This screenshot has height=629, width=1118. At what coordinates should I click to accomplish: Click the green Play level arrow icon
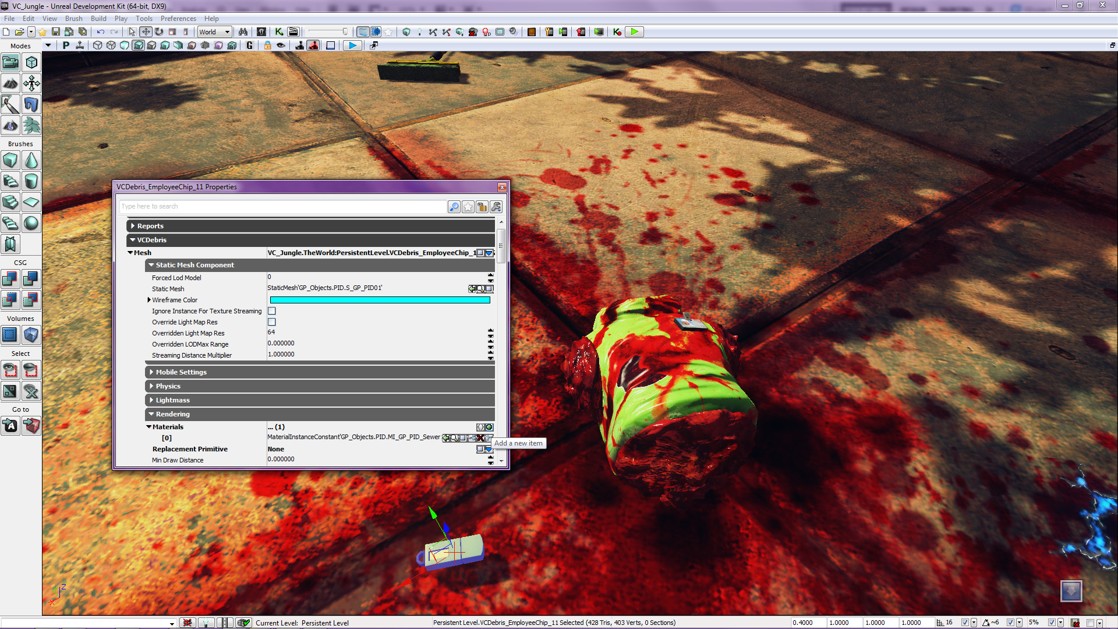coord(634,32)
